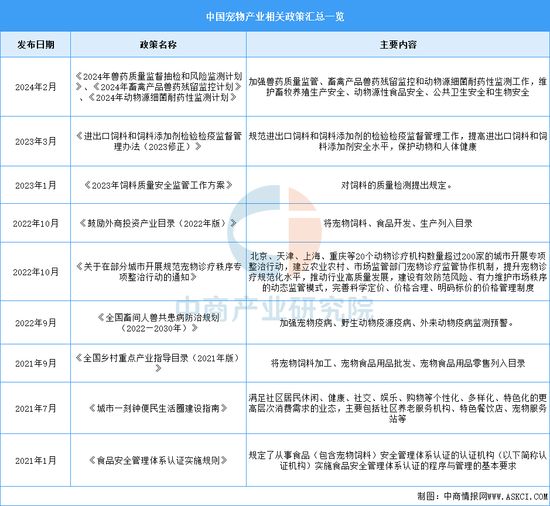Click the 2024年兽药质量监督抽检 policy name cell
The image size is (550, 506).
coord(158,87)
